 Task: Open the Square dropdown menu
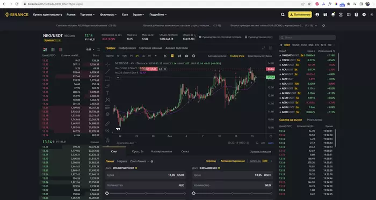[139, 14]
